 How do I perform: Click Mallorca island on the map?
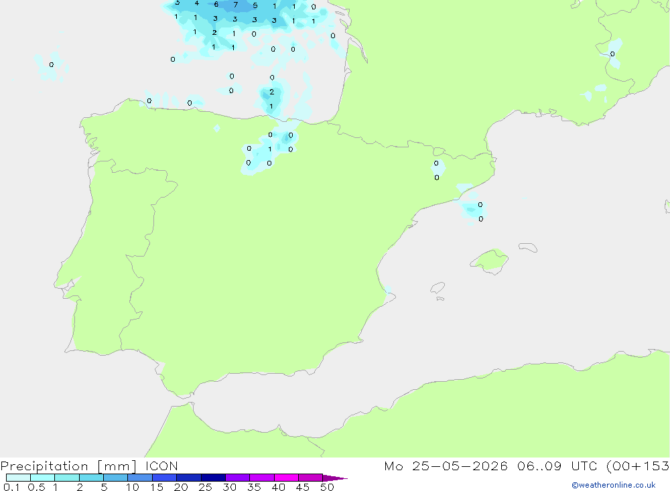(x=490, y=261)
